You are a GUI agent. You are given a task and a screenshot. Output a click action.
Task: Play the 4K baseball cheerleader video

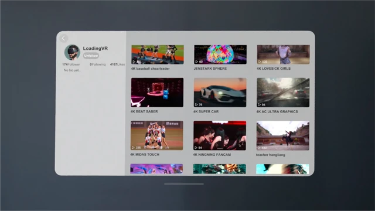(x=158, y=55)
